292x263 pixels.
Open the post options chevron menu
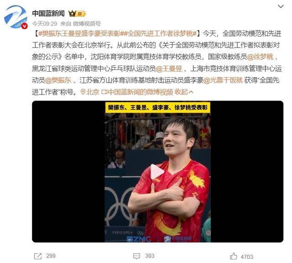pyautogui.click(x=281, y=6)
